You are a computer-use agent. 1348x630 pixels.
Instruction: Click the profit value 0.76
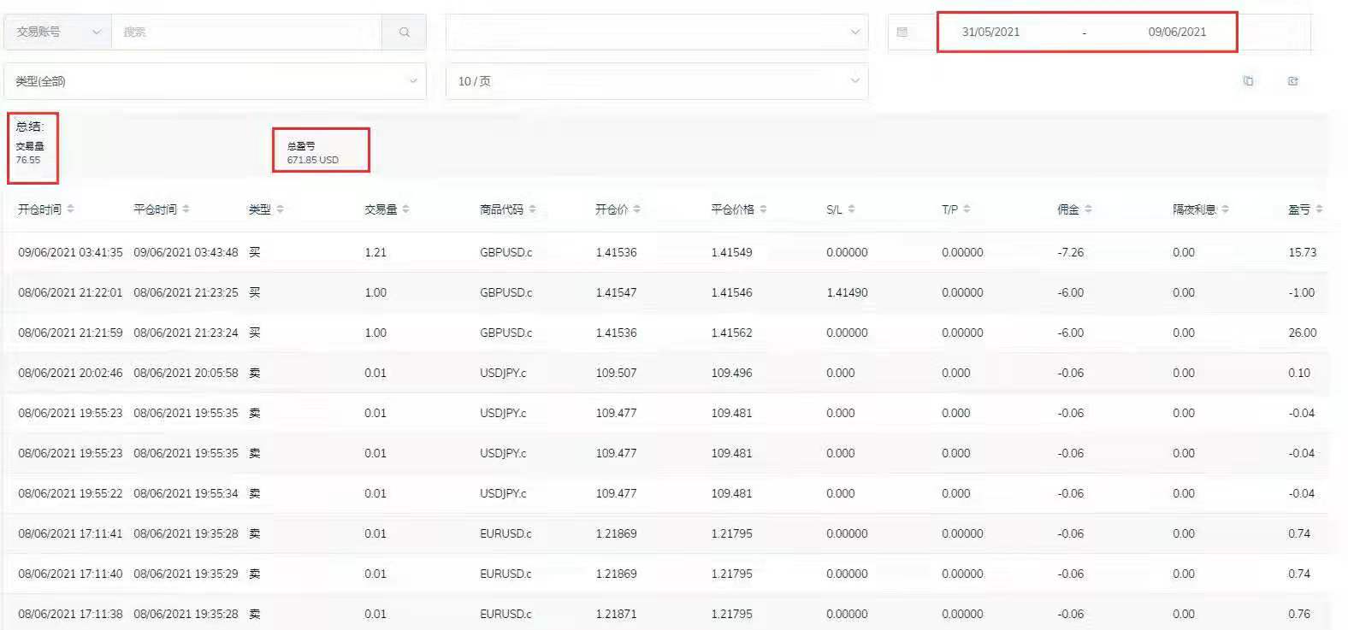pos(1299,615)
